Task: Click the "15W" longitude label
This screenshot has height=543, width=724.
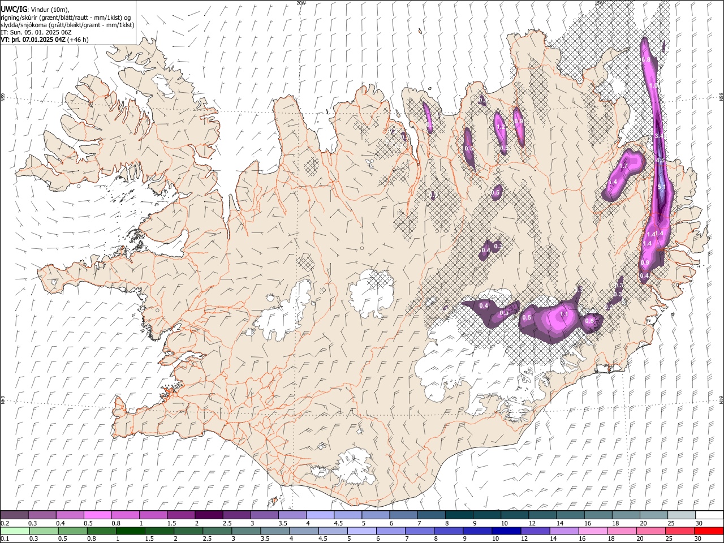Action: point(599,3)
